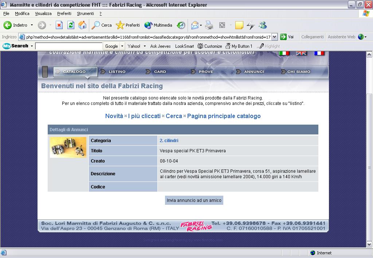Screen dimensions: 373x258
Task: Follow the I più cliccati link
Action: click(x=144, y=116)
